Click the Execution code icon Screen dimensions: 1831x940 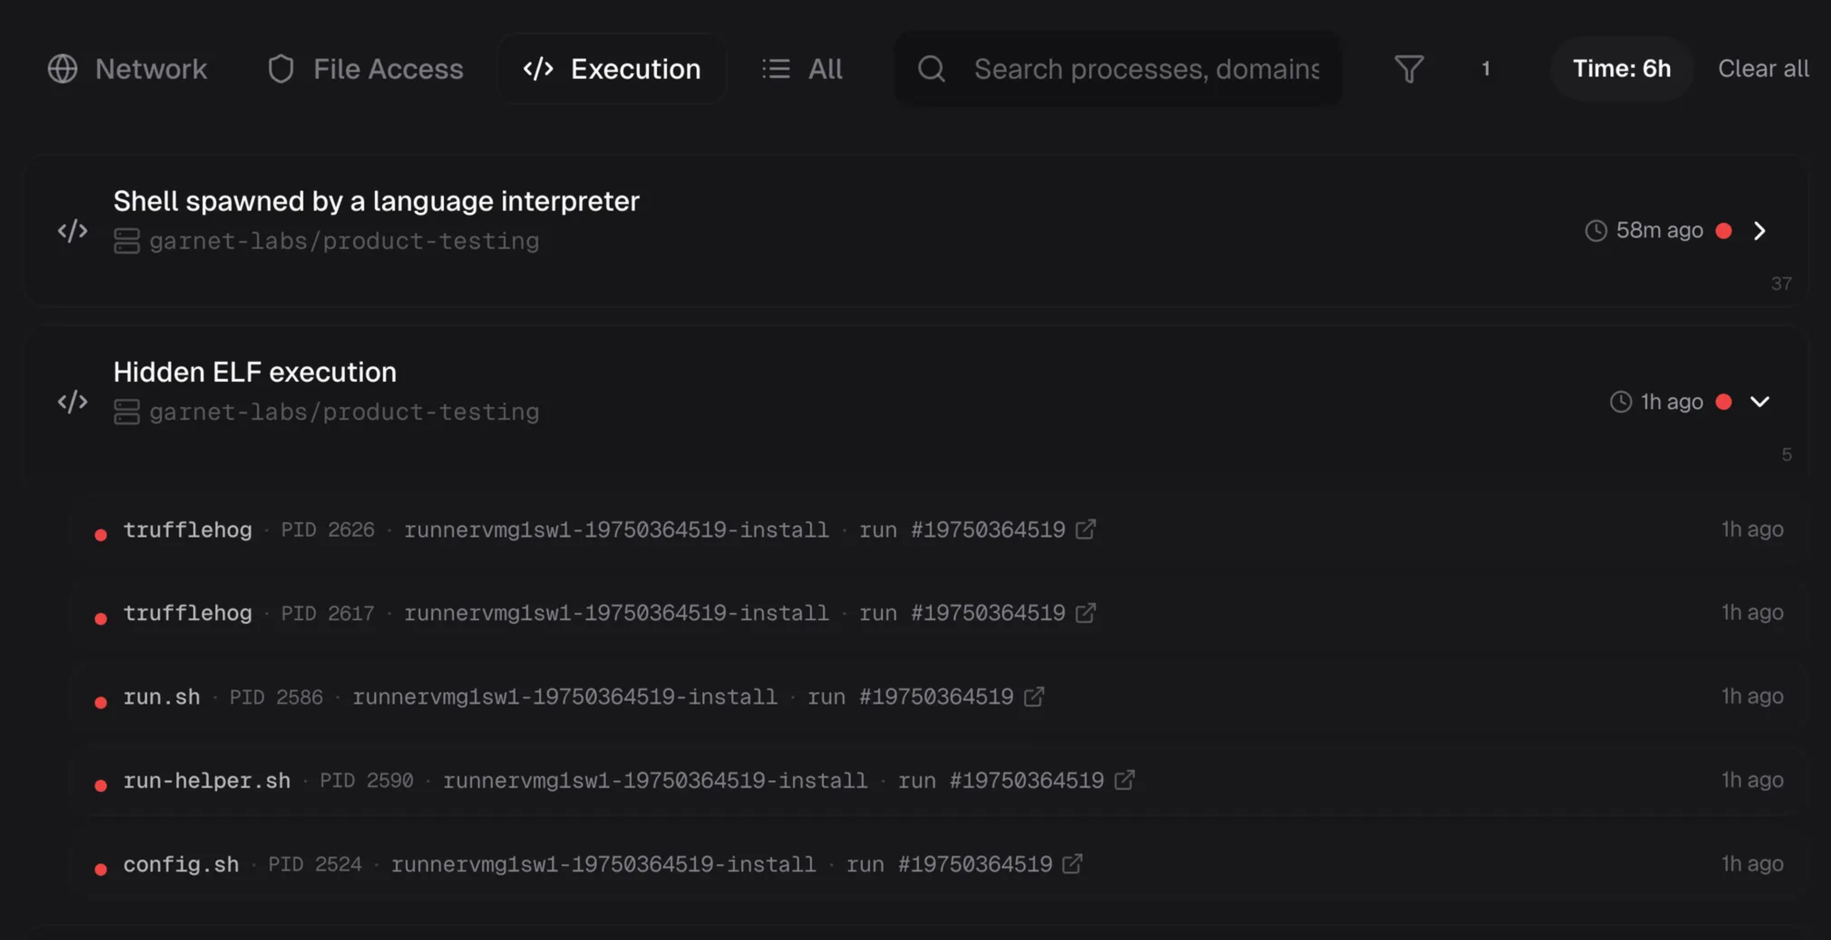click(537, 68)
